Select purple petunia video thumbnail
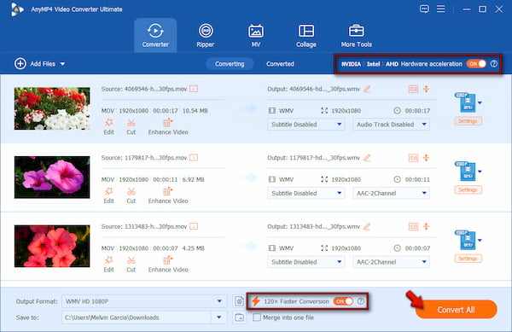Viewport: 512px width, 332px height. click(x=52, y=178)
